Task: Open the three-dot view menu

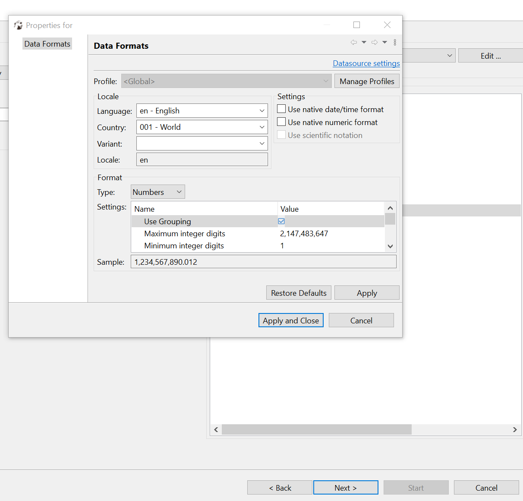Action: click(395, 42)
